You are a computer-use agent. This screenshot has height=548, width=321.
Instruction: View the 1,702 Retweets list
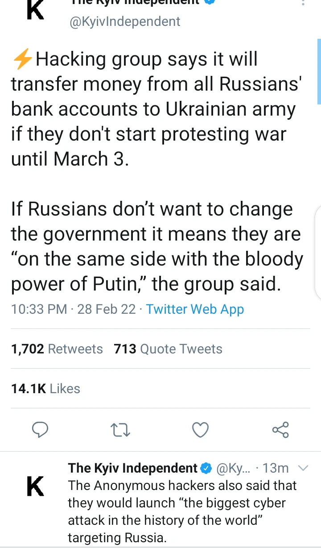[x=57, y=349]
